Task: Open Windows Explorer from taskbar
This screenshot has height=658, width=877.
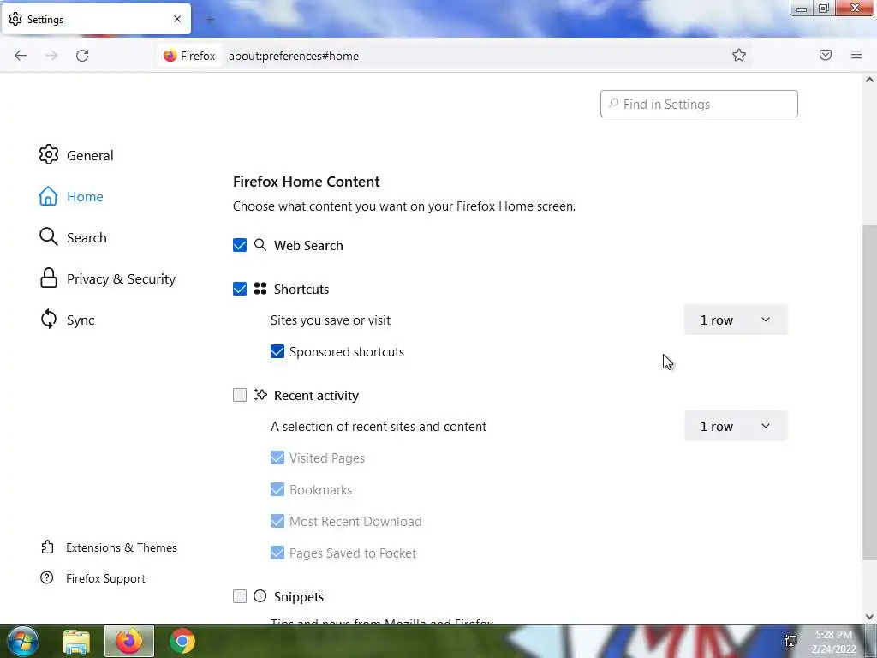Action: click(x=76, y=641)
